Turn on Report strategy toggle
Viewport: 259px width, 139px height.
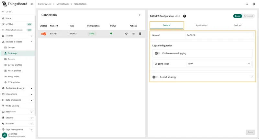[x=155, y=77]
